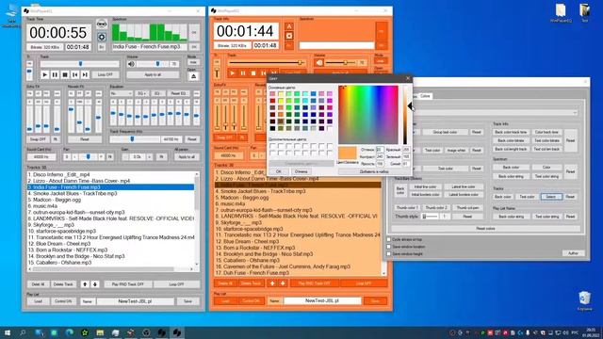Viewport: 603px width, 339px height.
Task: Enable Circle always on top checkbox
Action: [x=389, y=239]
